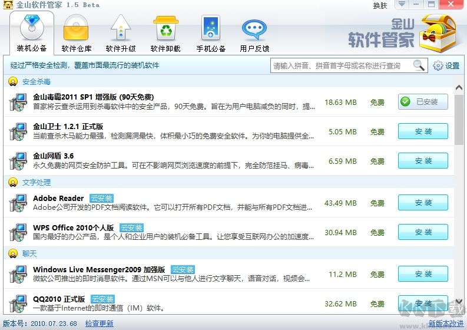467x330 pixels.
Task: Click the 金山软件管家 title bar app icon
Action: 8,5
